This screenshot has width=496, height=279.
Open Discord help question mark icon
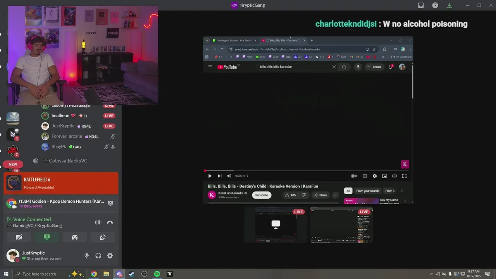click(x=435, y=5)
